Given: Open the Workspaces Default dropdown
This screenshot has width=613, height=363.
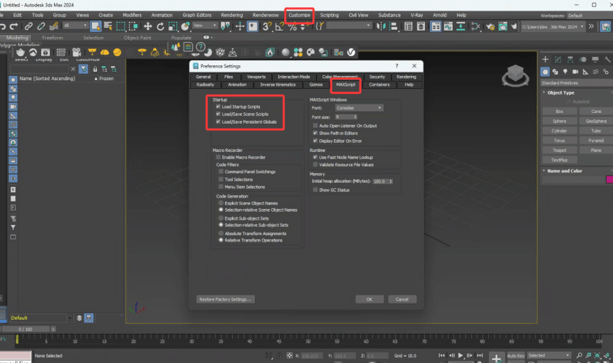Looking at the screenshot, I should click(x=590, y=16).
